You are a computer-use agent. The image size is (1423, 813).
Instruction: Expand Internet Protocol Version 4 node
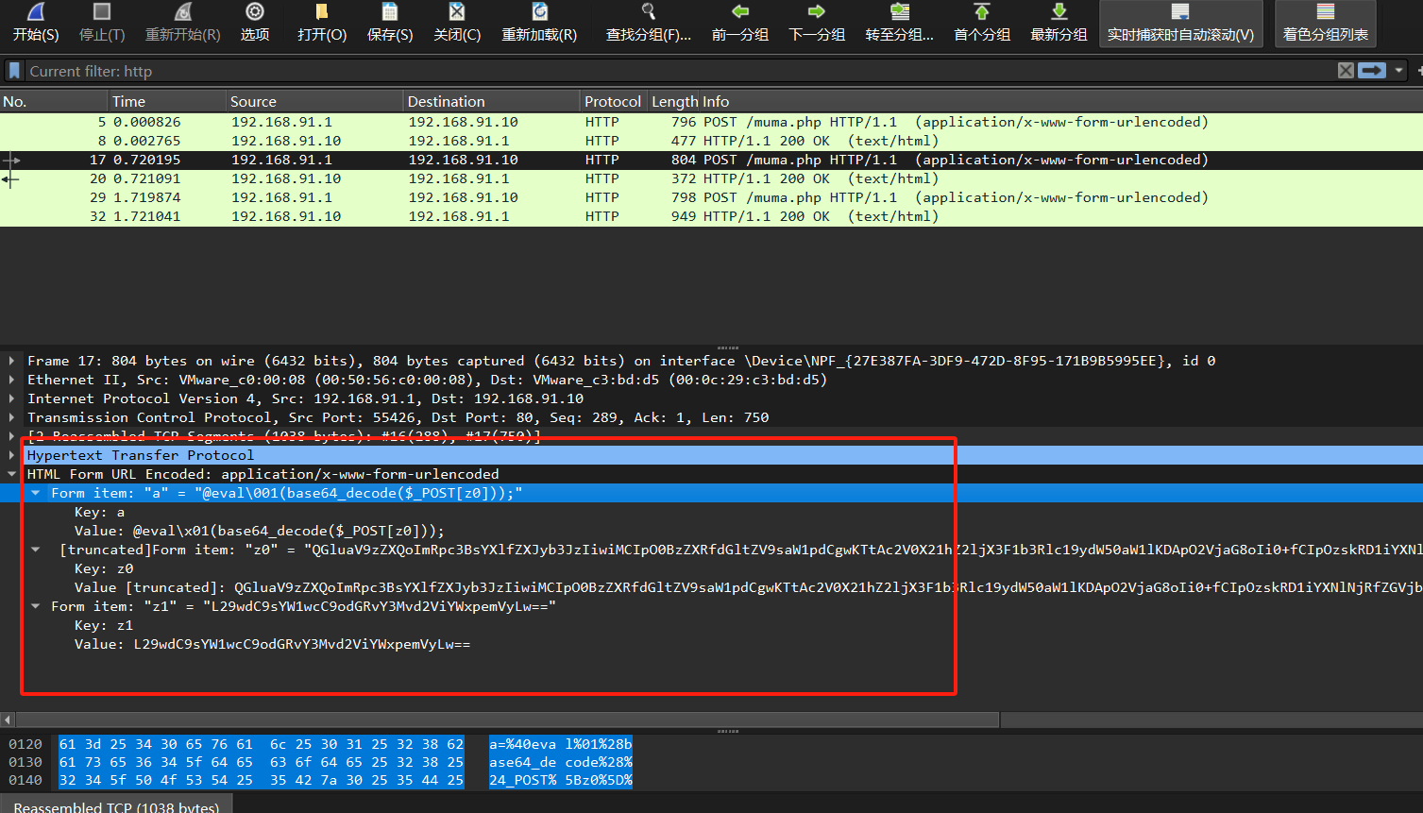[x=11, y=398]
